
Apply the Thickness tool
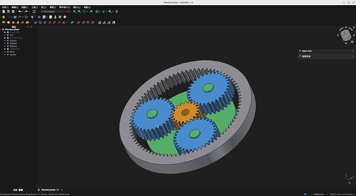[x=93, y=23]
